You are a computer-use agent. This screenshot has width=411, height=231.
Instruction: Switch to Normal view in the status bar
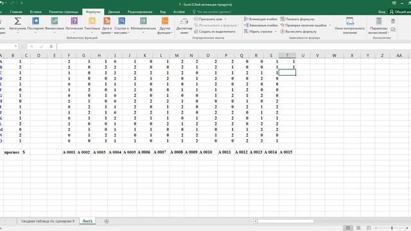click(348, 228)
